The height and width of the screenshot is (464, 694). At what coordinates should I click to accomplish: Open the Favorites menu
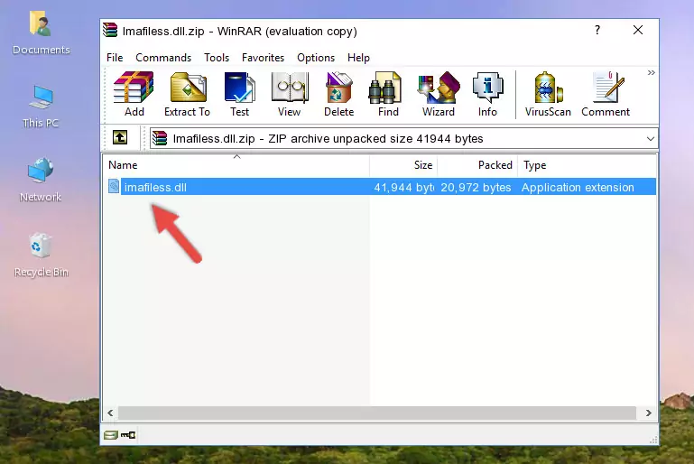[263, 58]
